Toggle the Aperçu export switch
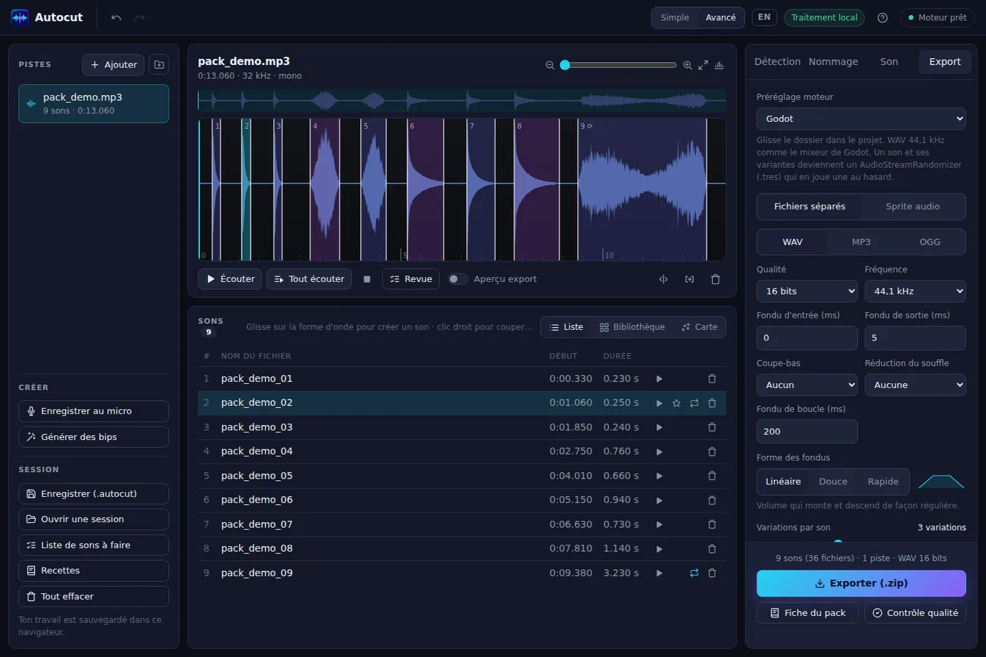 [457, 279]
